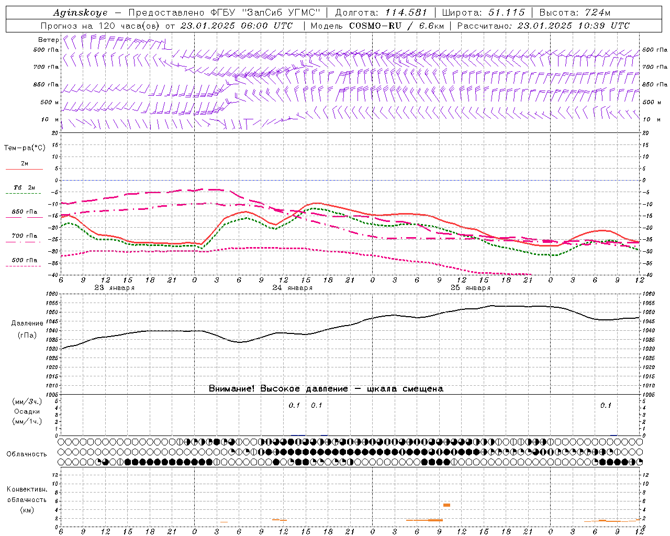The height and width of the screenshot is (536, 670).
Task: Click the "24 января" date label
Action: (292, 288)
